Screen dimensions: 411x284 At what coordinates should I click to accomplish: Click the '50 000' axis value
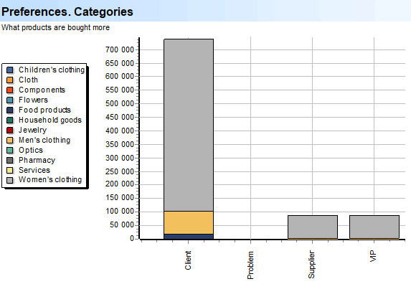pos(122,224)
